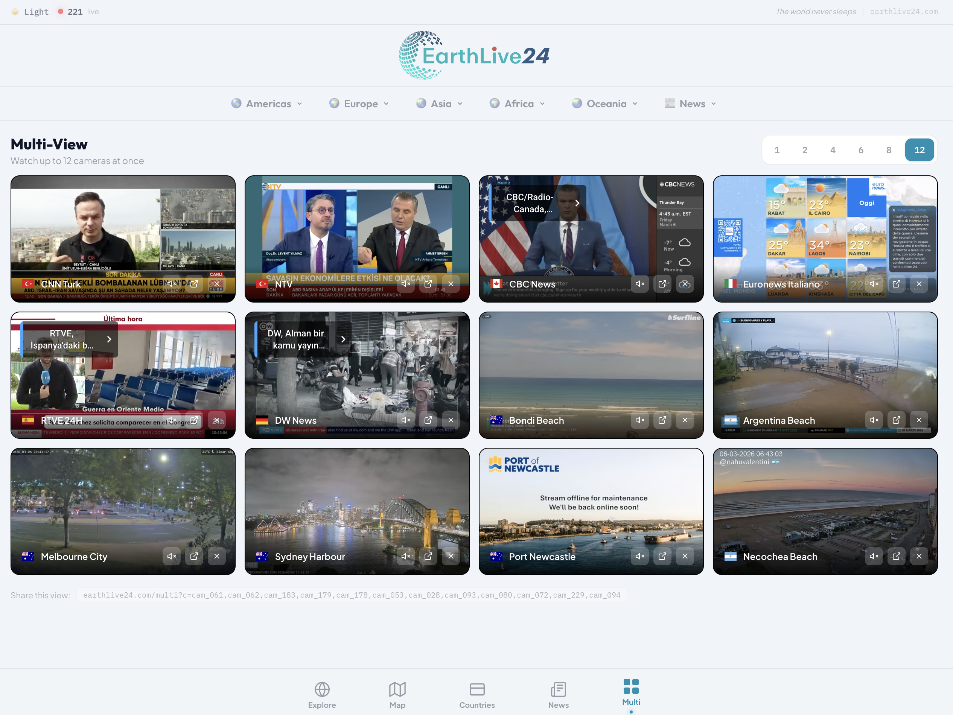This screenshot has width=953, height=715.
Task: Mute the DW News audio
Action: pos(405,420)
